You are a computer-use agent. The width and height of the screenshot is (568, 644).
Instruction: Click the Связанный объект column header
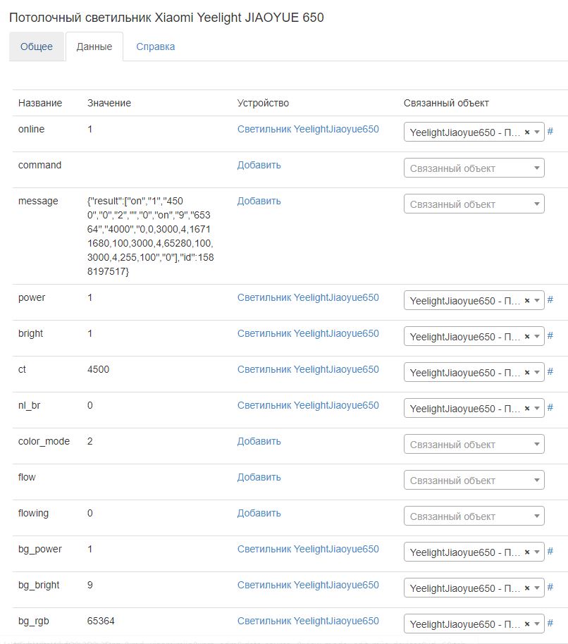pos(446,103)
